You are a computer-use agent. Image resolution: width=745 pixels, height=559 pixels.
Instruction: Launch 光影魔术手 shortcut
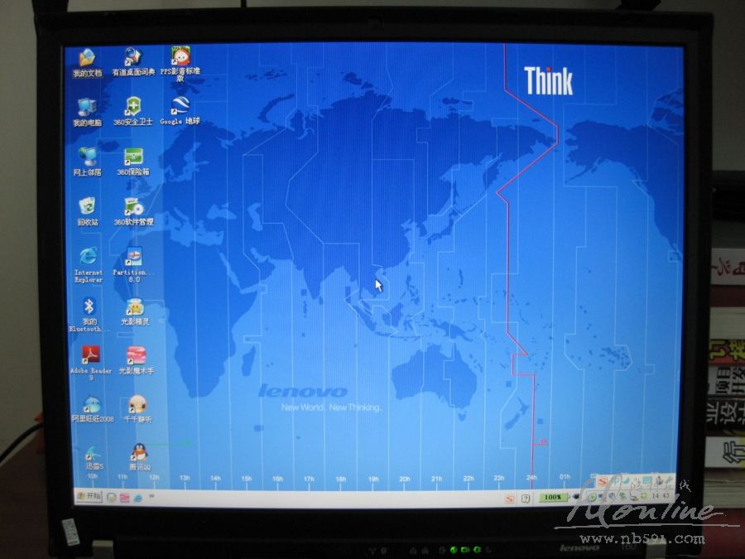click(x=137, y=360)
